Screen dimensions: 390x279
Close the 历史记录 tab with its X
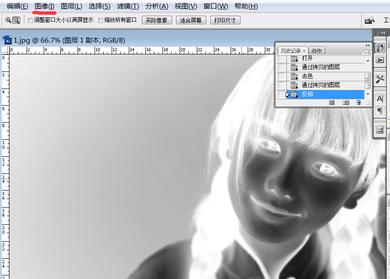coord(304,51)
